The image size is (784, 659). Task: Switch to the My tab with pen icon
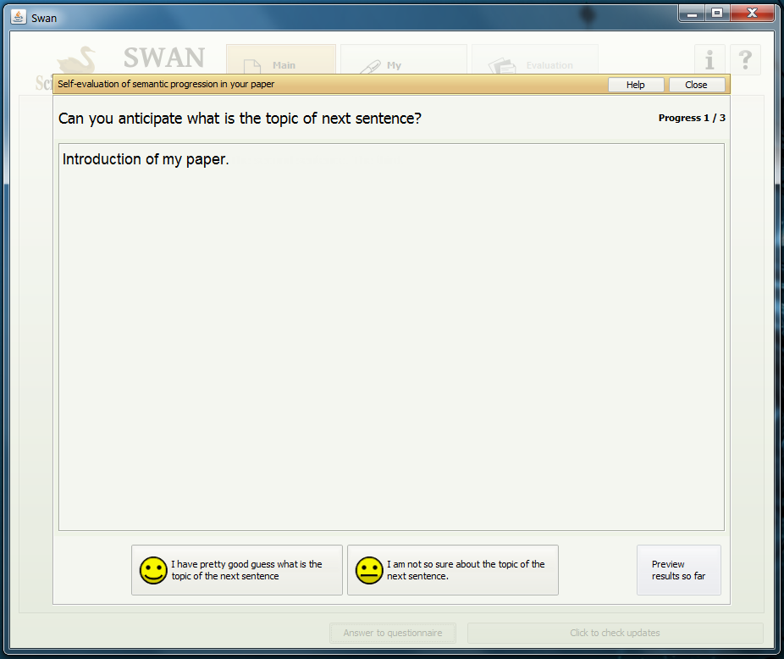pyautogui.click(x=404, y=59)
